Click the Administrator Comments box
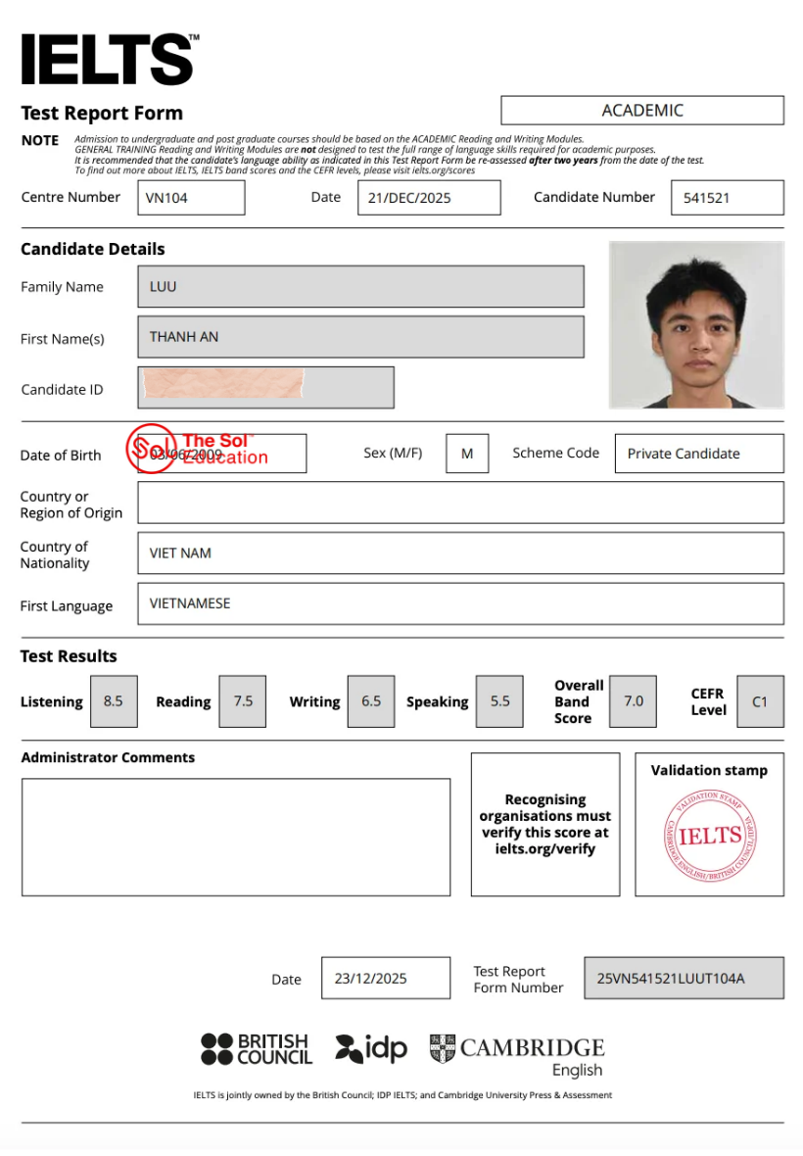This screenshot has width=803, height=1156. coord(236,838)
